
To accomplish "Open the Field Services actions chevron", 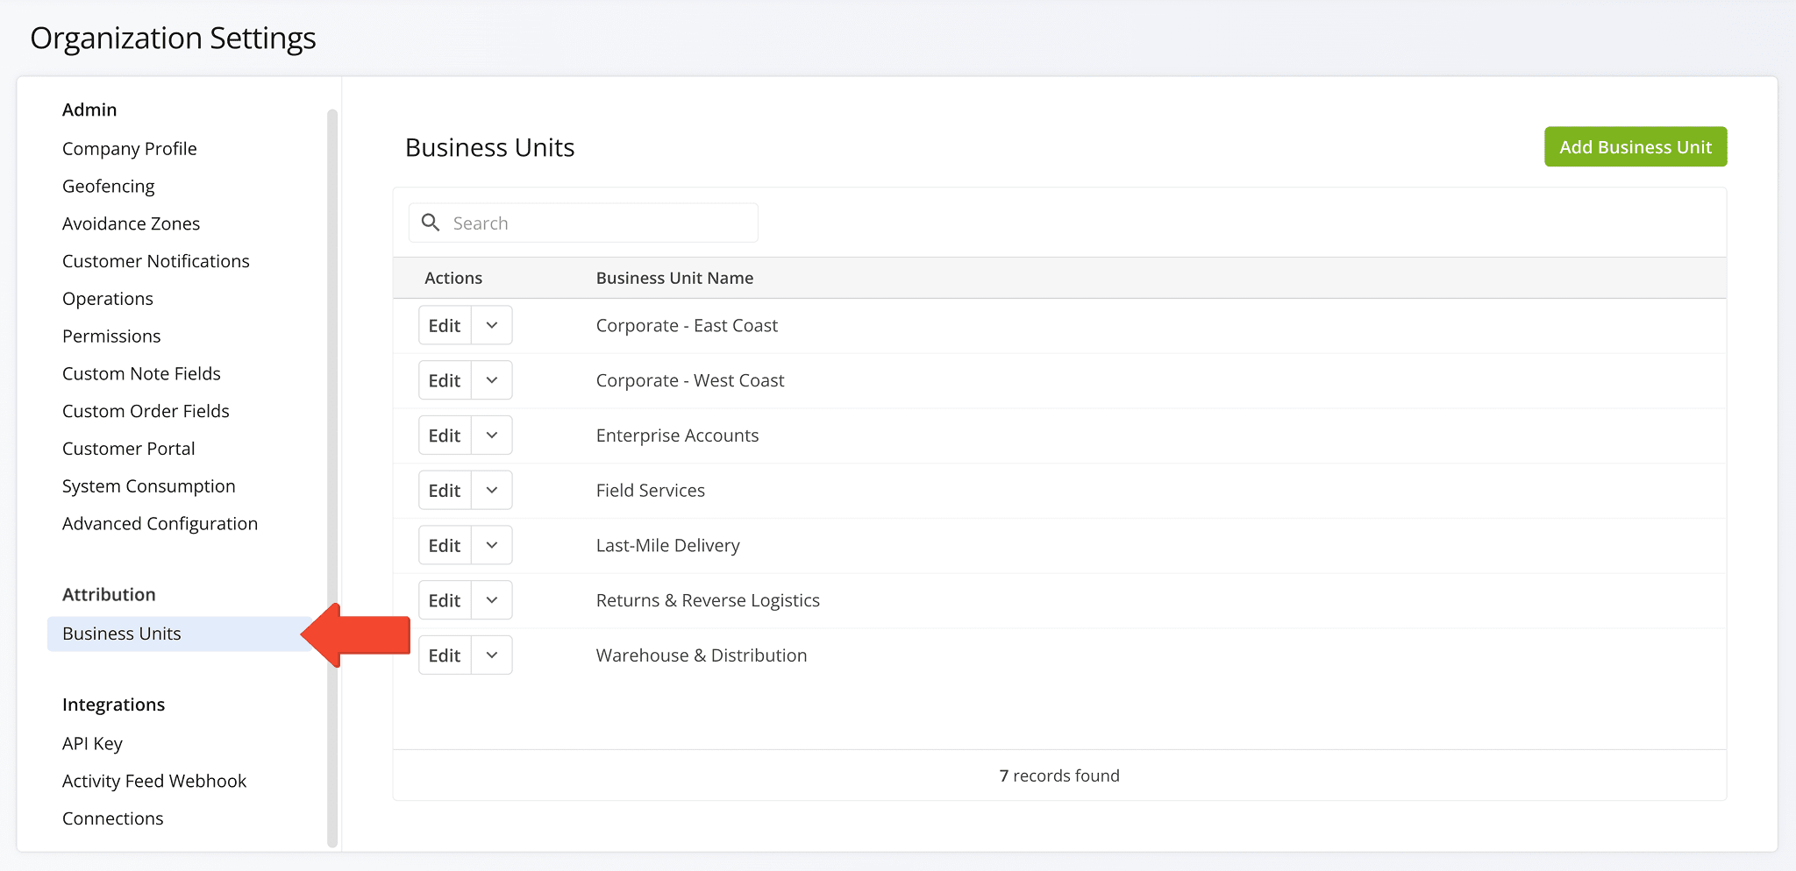I will (492, 491).
